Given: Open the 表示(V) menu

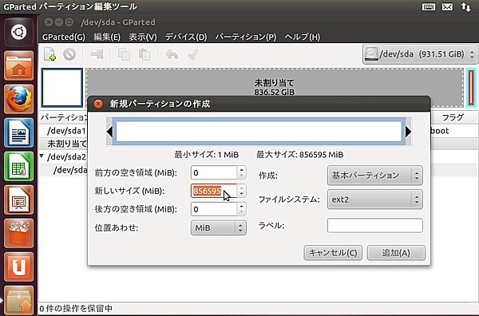Looking at the screenshot, I should [x=143, y=37].
